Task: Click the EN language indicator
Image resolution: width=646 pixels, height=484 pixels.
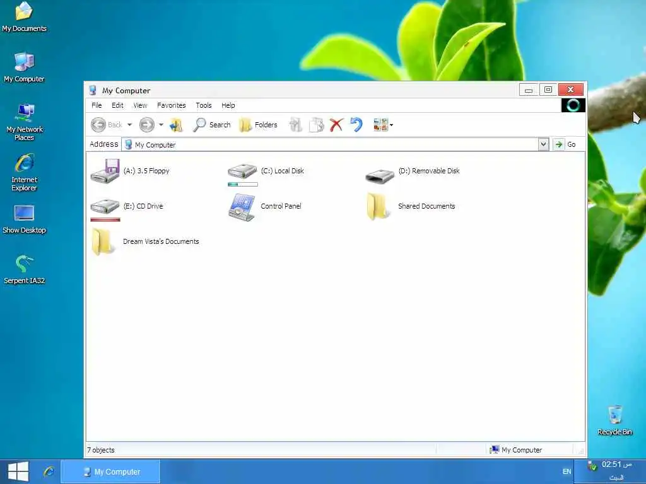Action: coord(567,471)
